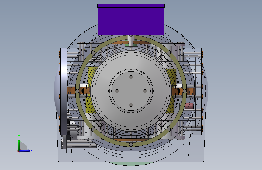Select the bottom bolt on the olive ring
This screenshot has height=170, width=262.
pos(131,145)
